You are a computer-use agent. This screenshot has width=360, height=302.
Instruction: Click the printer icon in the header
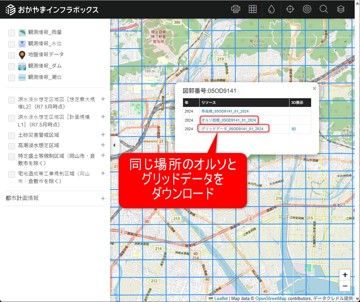point(236,9)
